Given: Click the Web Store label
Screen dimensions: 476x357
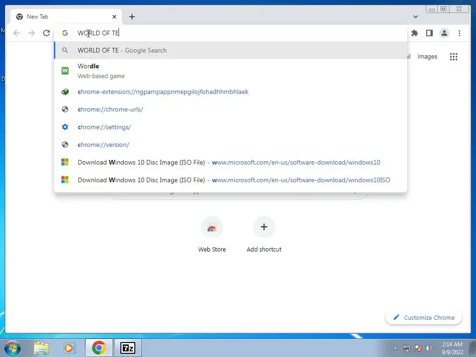Looking at the screenshot, I should point(212,249).
